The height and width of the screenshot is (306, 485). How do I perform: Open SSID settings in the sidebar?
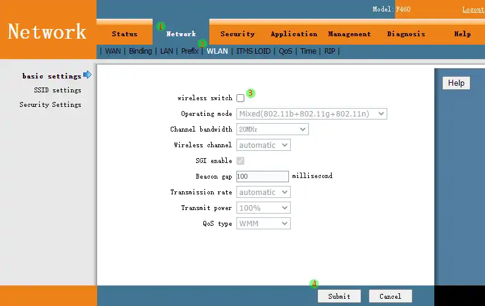tap(57, 90)
